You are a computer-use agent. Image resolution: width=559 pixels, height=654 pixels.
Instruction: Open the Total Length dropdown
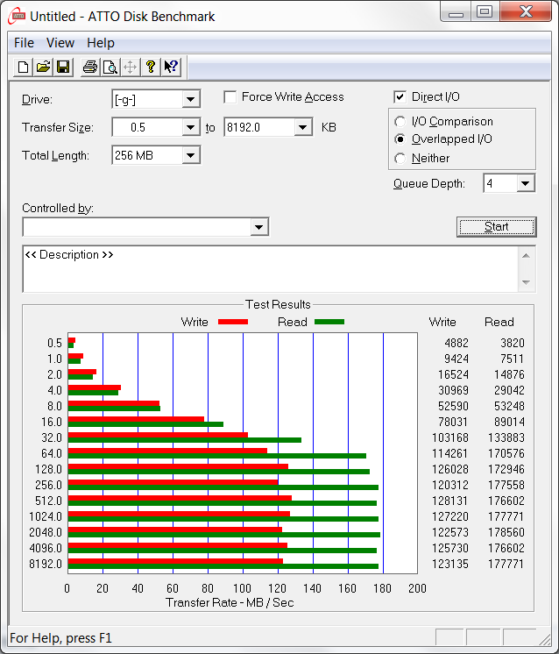[191, 155]
